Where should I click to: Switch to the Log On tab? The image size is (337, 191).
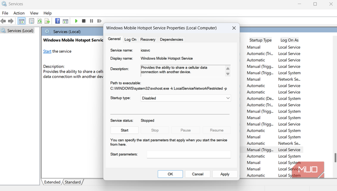(130, 40)
